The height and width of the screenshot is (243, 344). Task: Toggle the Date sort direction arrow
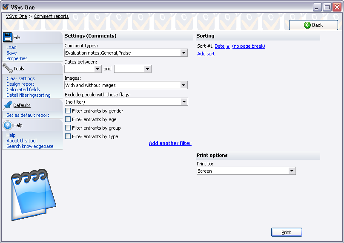(x=228, y=46)
